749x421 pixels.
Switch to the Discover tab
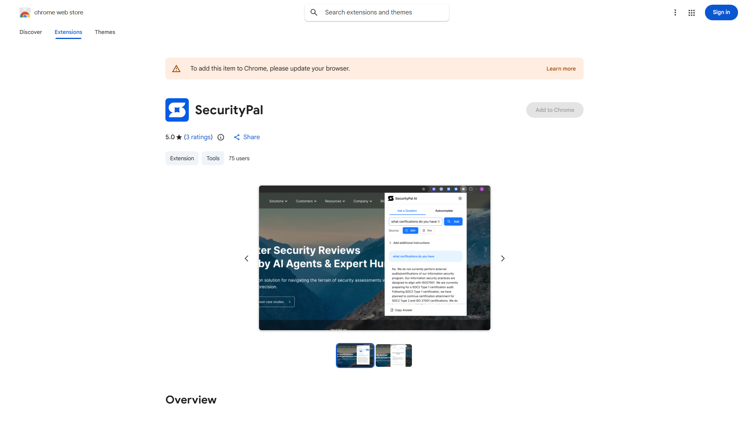click(x=30, y=32)
